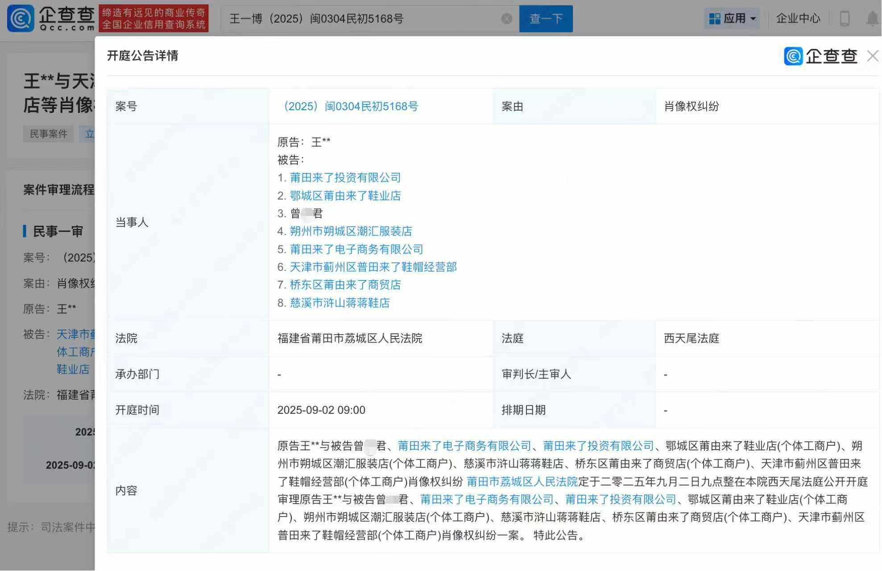The width and height of the screenshot is (882, 571).
Task: Open 天津市蓟州区普田来了鞋帽经营部 link
Action: click(x=373, y=267)
